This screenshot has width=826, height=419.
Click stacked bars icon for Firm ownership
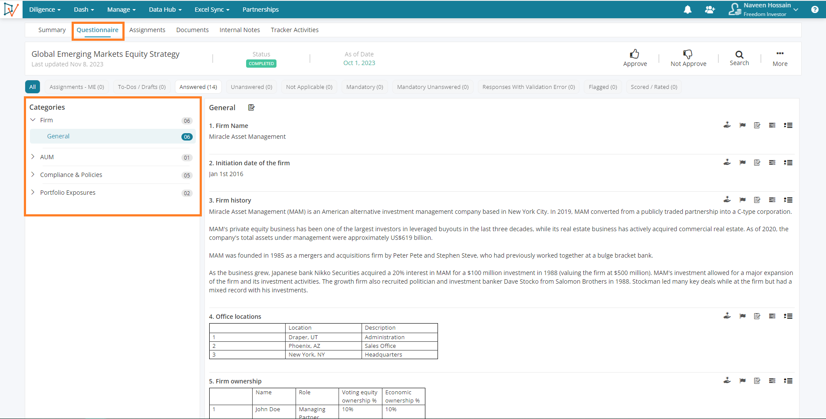[772, 381]
